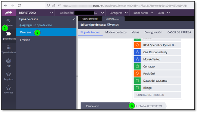Click blue subprocess icon of MoreAffected
Image resolution: width=198 pixels, height=113 pixels.
[x=137, y=59]
